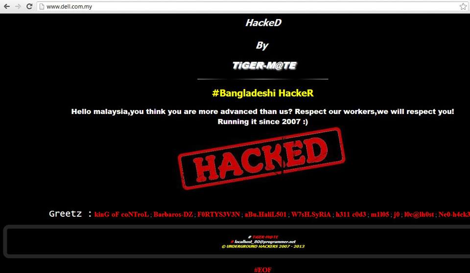Click the browser forward arrow
The width and height of the screenshot is (470, 273).
18,6
